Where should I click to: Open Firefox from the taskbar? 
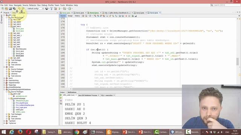coord(20,132)
